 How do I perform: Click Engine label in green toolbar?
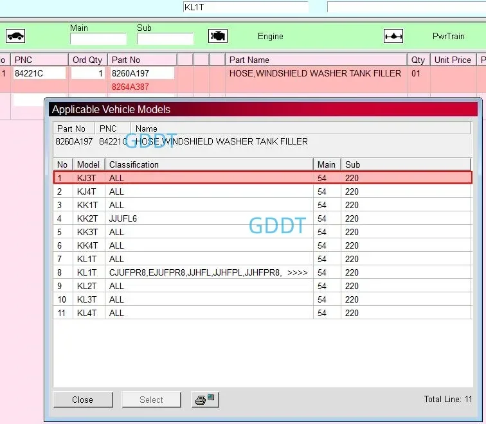tap(270, 36)
